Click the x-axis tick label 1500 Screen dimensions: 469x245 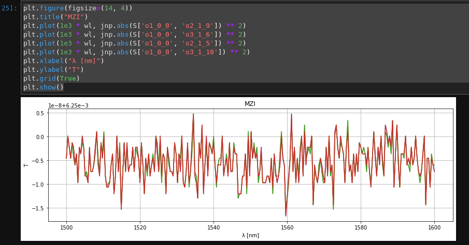coord(66,228)
